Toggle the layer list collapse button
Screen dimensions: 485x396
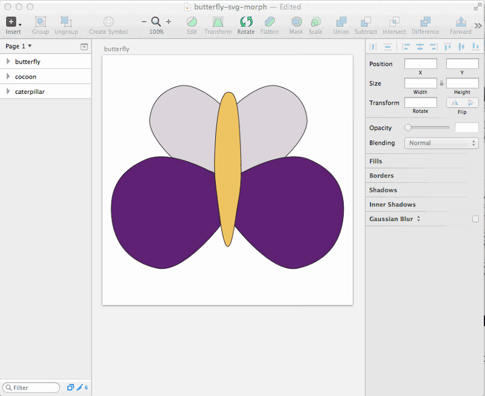tap(84, 47)
